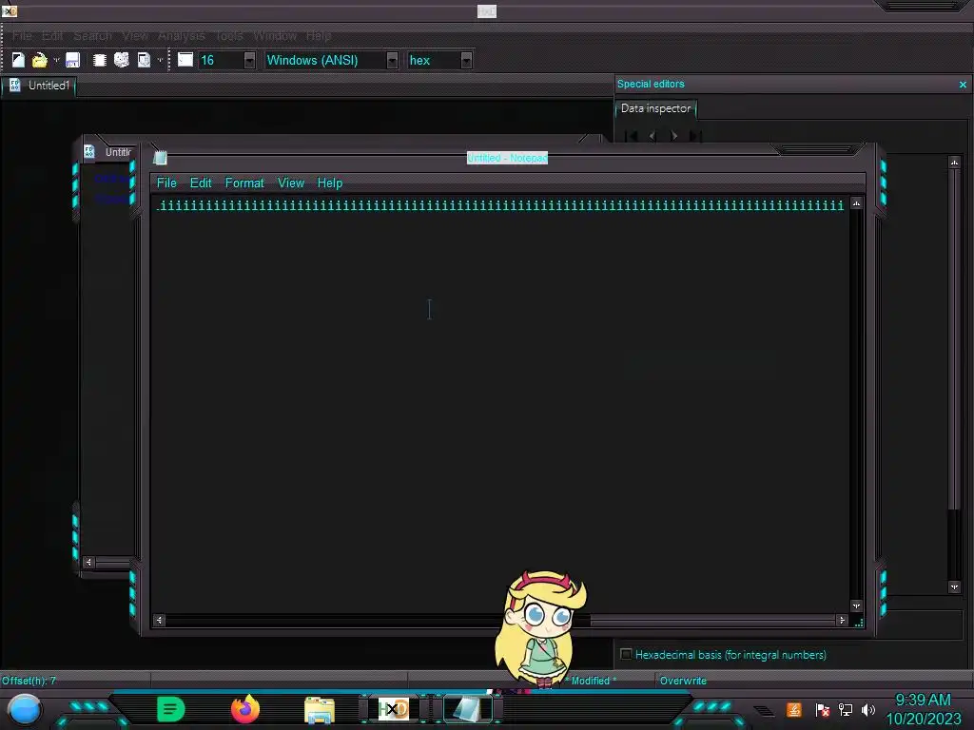Open HxD File menu
This screenshot has height=730, width=974.
[23, 36]
